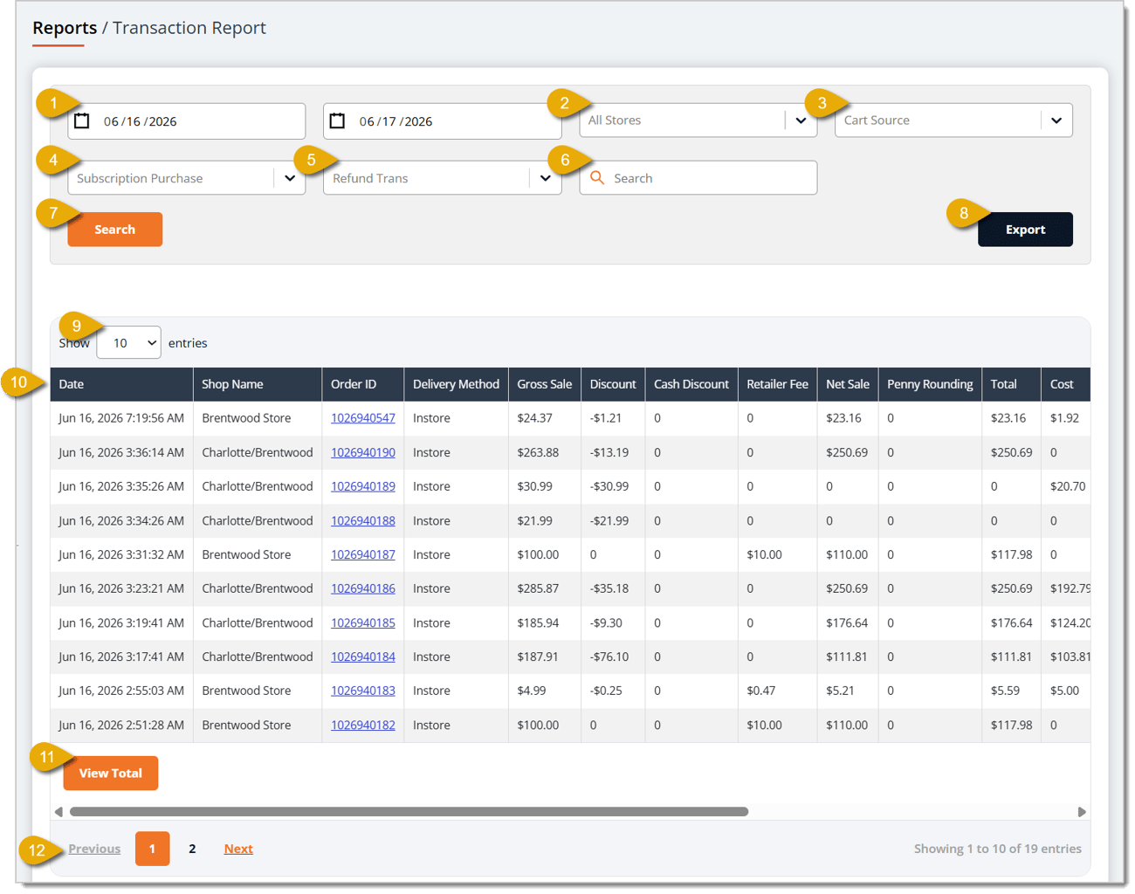Open order 1026940184 link

click(363, 657)
